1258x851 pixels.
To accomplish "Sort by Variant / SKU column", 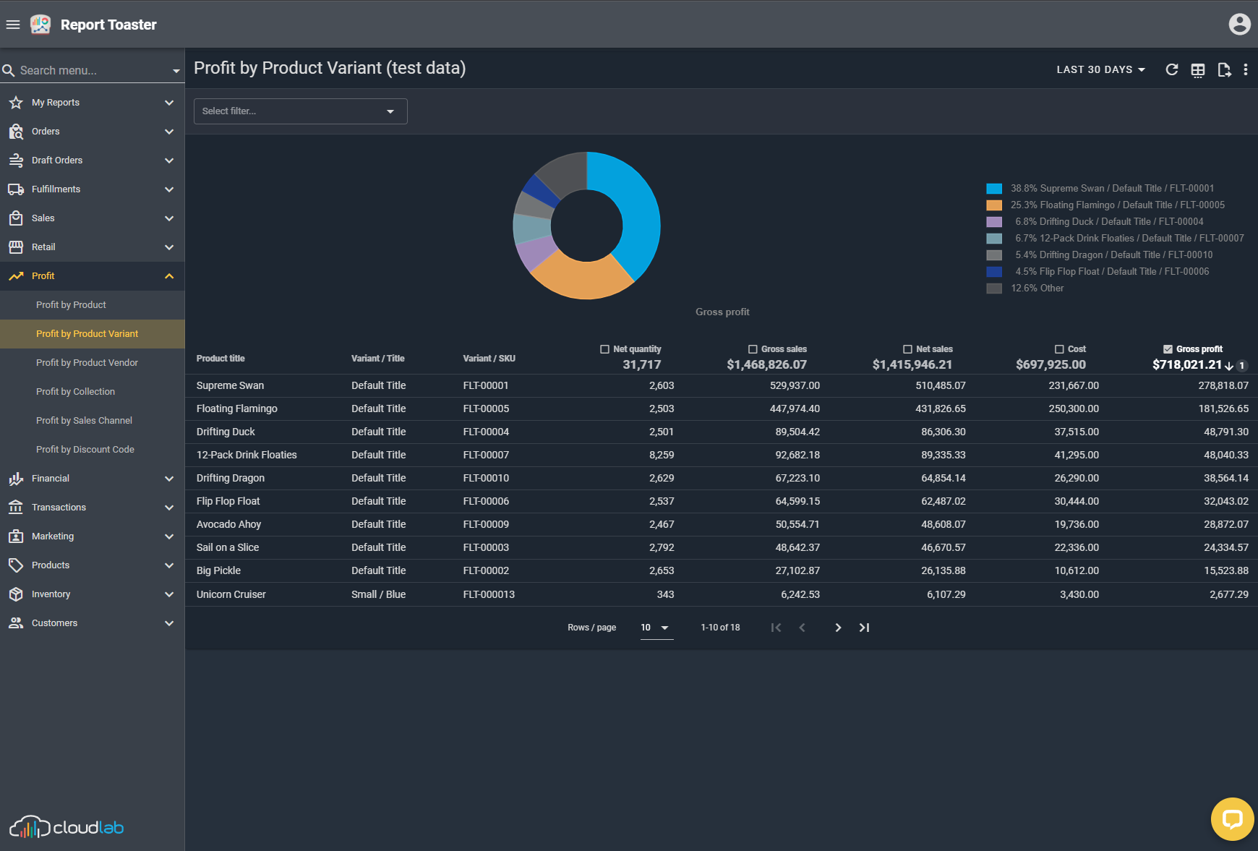I will coord(489,359).
